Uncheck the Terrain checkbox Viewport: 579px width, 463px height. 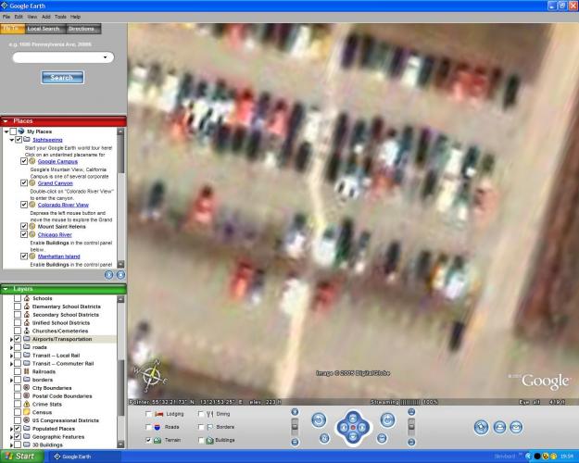149,441
